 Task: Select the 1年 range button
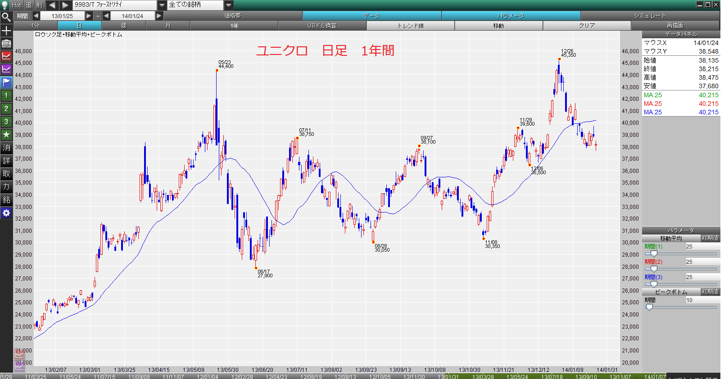[234, 26]
